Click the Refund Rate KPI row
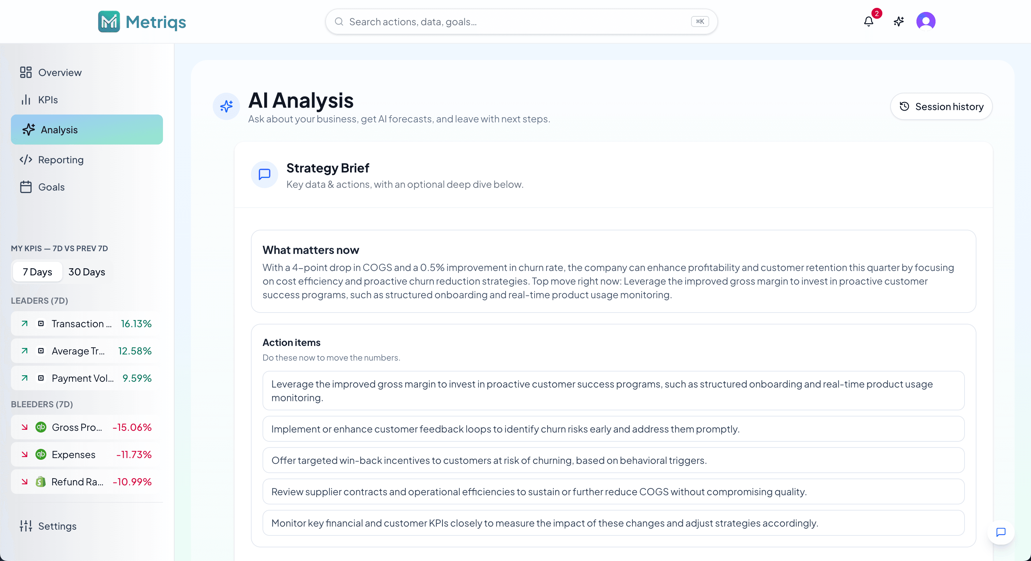The image size is (1031, 561). coord(87,481)
